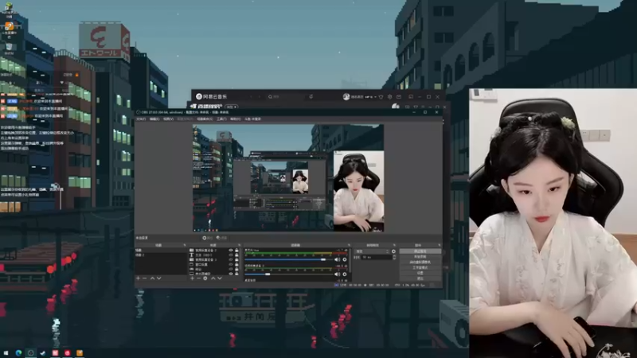The width and height of the screenshot is (637, 358).
Task: Toggle the lock on the window capture source
Action: [x=236, y=265]
